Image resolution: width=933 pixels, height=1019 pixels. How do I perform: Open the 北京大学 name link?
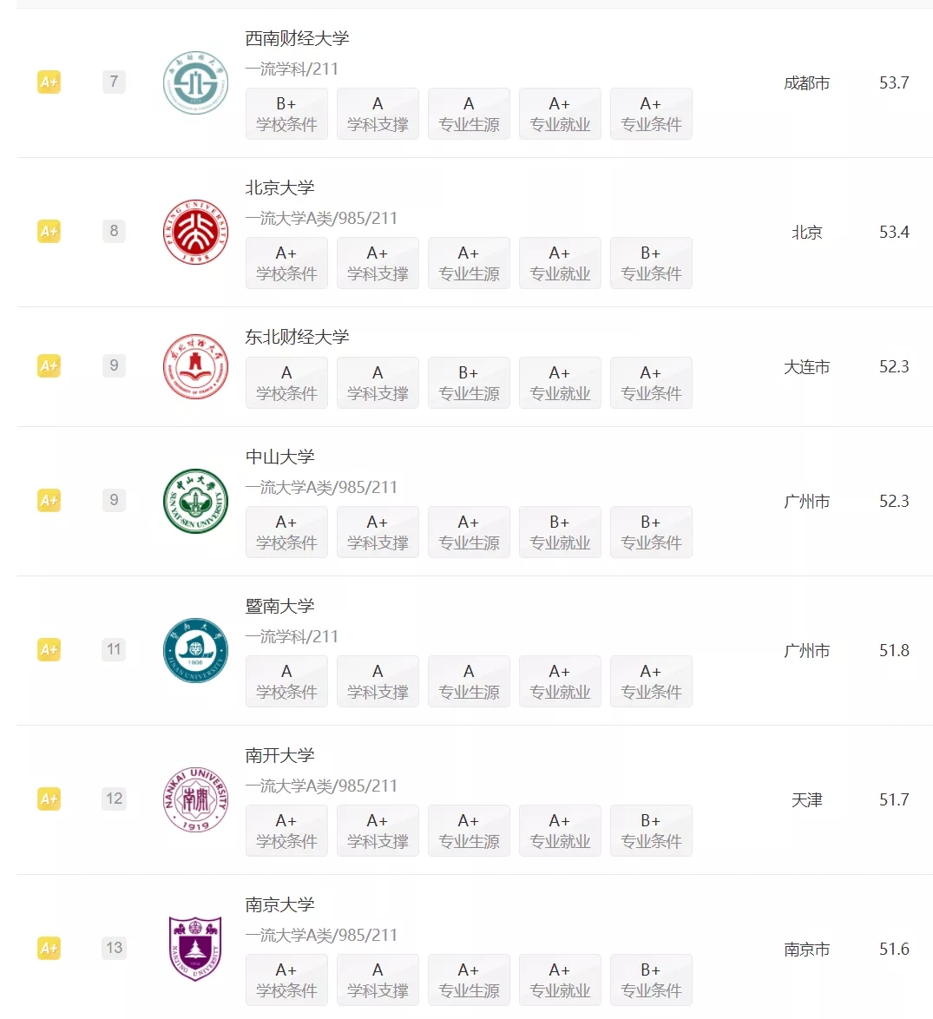pyautogui.click(x=280, y=187)
